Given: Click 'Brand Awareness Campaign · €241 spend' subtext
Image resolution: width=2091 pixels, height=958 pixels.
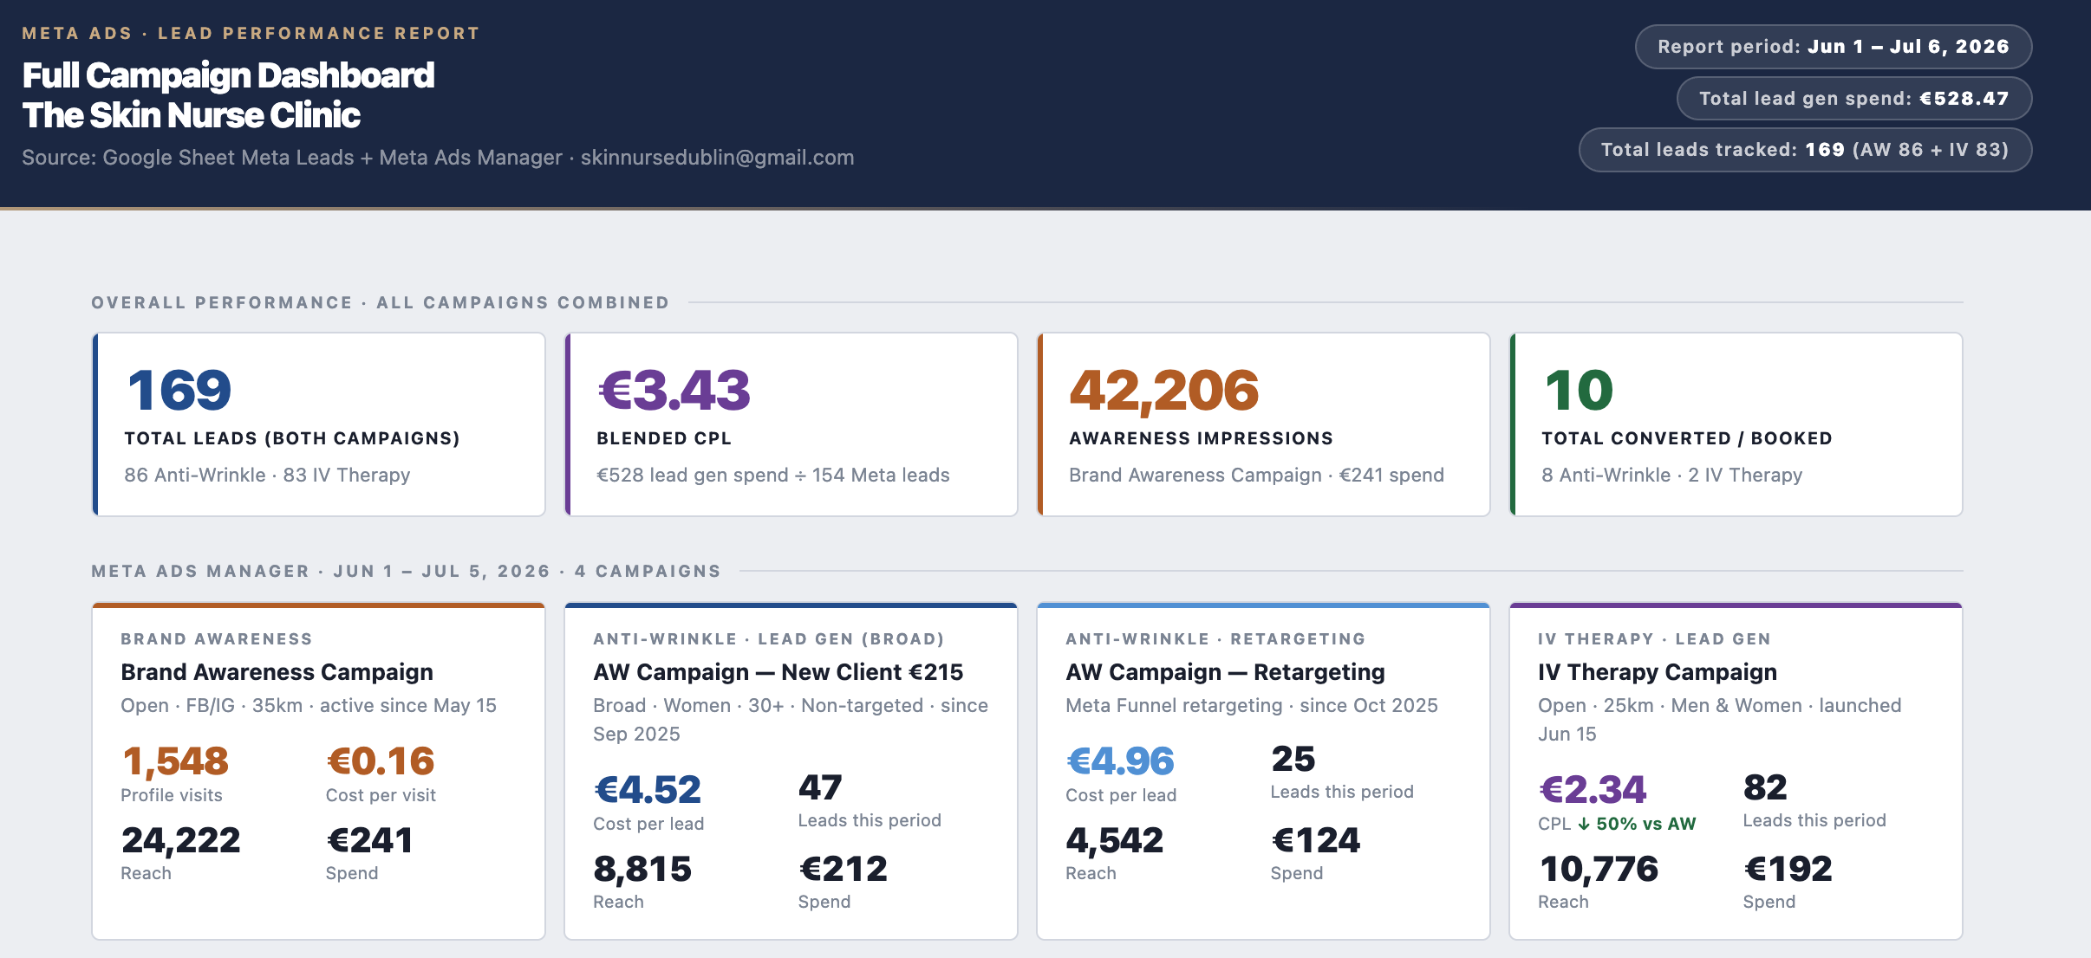Looking at the screenshot, I should click(x=1256, y=475).
